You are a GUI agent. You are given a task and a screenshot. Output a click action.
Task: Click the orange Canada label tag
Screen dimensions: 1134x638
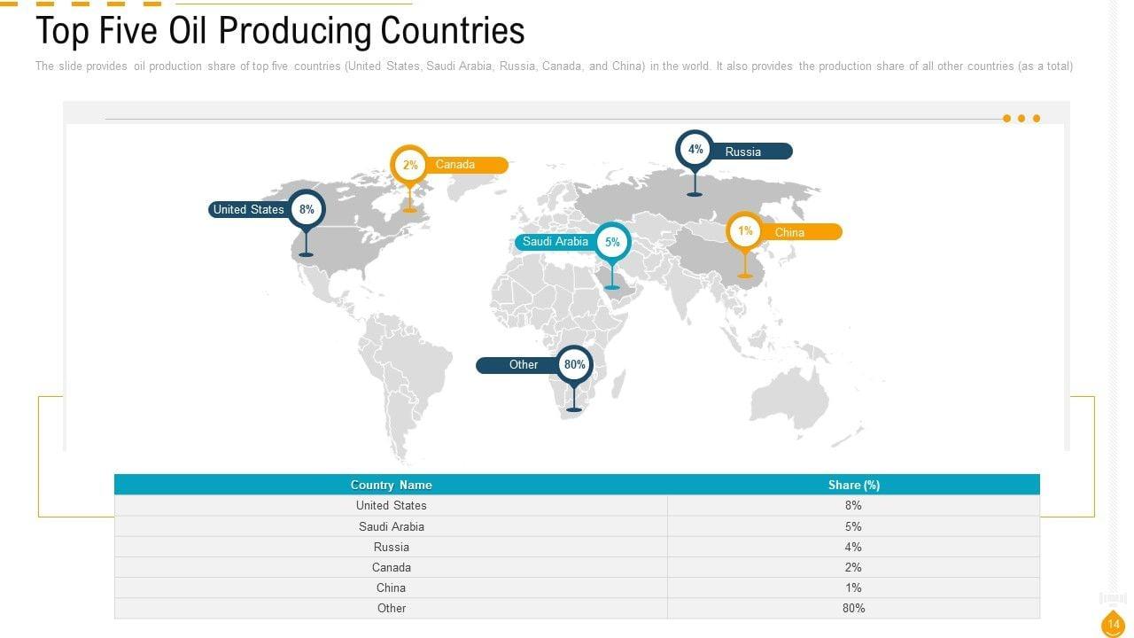464,165
